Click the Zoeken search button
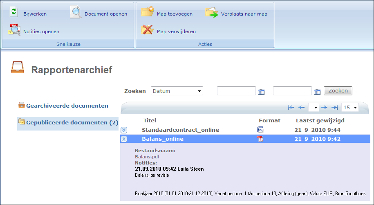 click(x=338, y=91)
